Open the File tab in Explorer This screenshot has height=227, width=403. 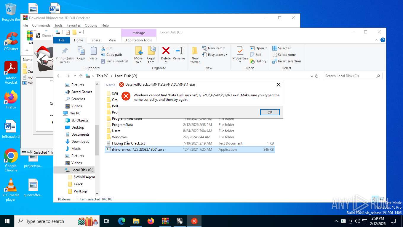click(62, 40)
